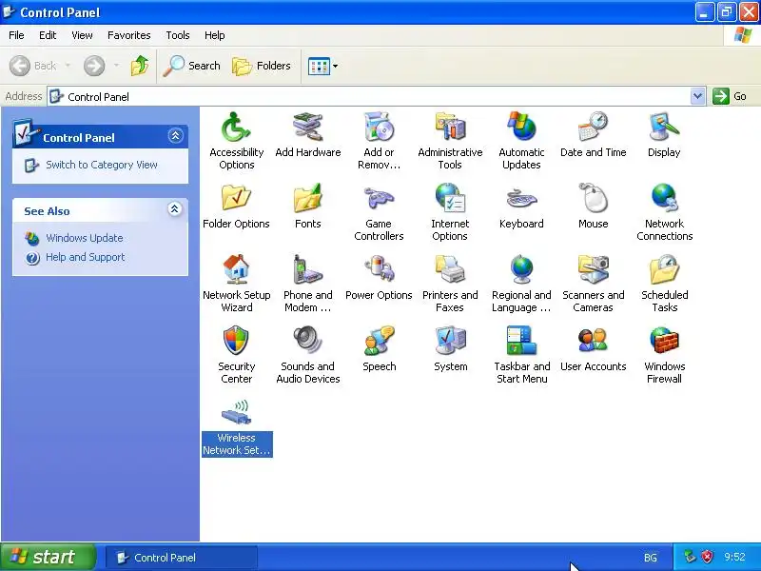Select Control Panel taskbar button
The image size is (761, 571).
tap(181, 558)
